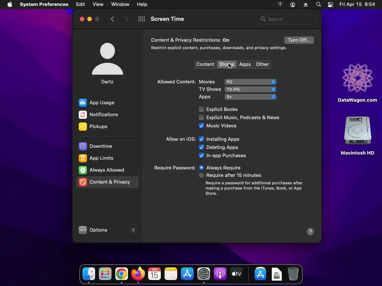The height and width of the screenshot is (286, 382).
Task: Switch to Apps tab
Action: pyautogui.click(x=245, y=64)
